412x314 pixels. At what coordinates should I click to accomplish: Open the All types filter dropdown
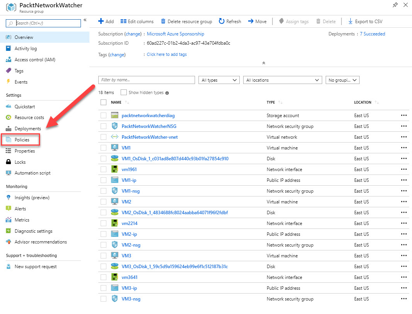click(219, 80)
